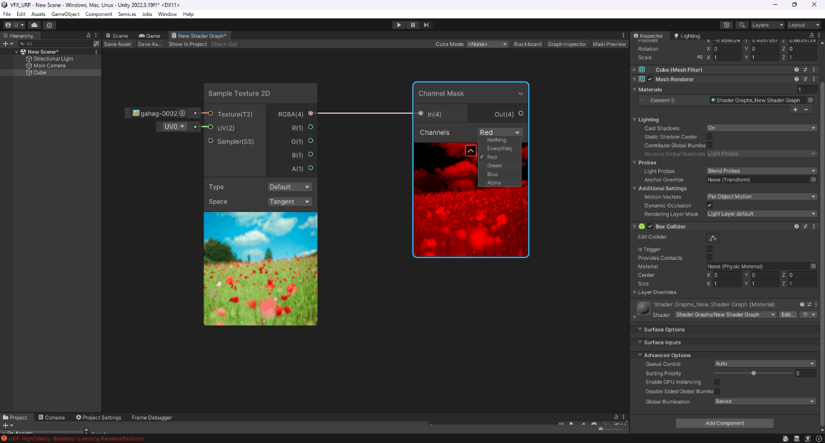The width and height of the screenshot is (825, 443).
Task: Open Mesh Renderer more options menu
Action: tap(815, 79)
